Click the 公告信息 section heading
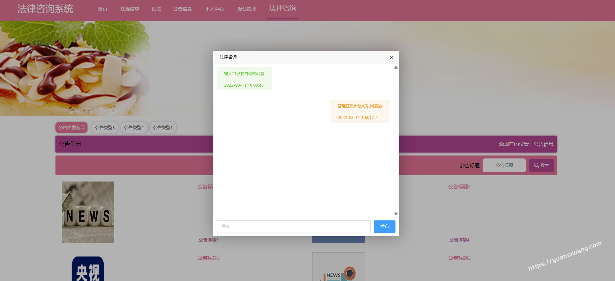615x281 pixels. point(70,144)
